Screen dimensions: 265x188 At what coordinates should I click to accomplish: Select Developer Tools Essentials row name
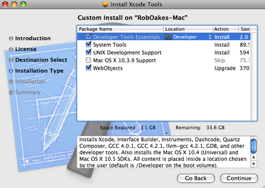[x=126, y=37]
